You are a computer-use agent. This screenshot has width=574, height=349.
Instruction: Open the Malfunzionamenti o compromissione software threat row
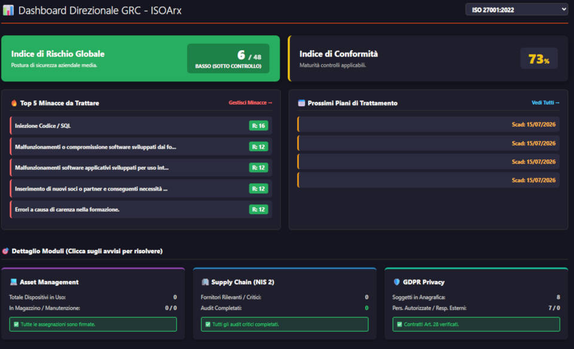[141, 146]
